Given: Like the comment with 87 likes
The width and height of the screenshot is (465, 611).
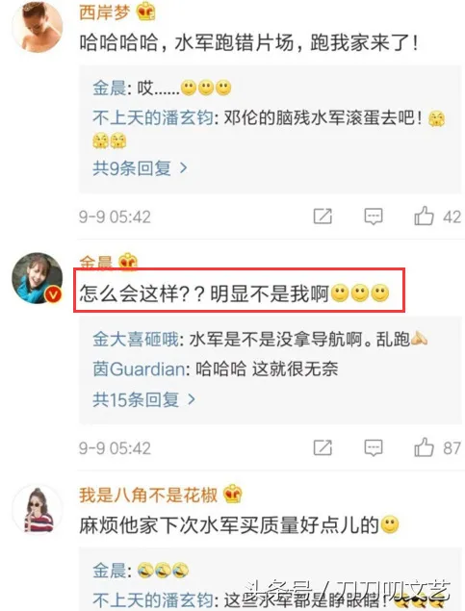Looking at the screenshot, I should [x=424, y=447].
